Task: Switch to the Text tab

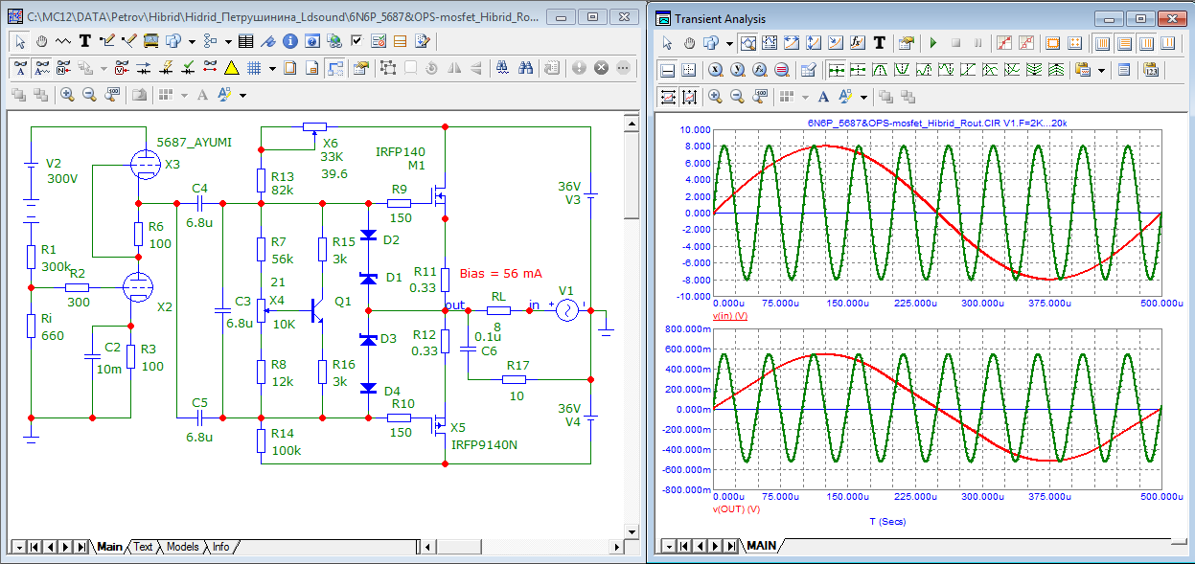Action: tap(143, 547)
